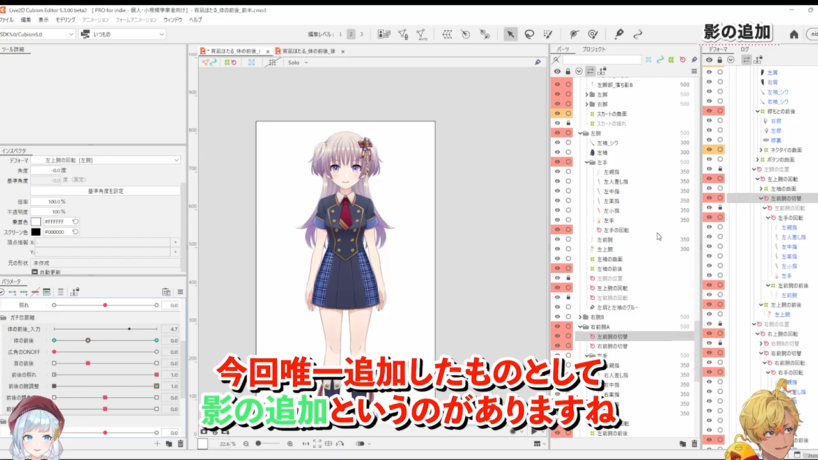Image resolution: width=818 pixels, height=460 pixels.
Task: Zoom in the canvas with magnifier plus
Action: tap(289, 444)
